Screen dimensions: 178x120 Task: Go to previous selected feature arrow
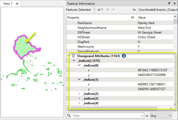click(x=108, y=10)
